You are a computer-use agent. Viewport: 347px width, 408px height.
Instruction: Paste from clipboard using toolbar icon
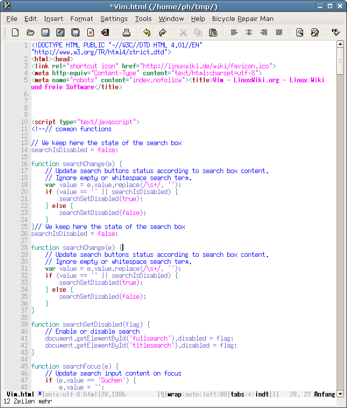(213, 33)
